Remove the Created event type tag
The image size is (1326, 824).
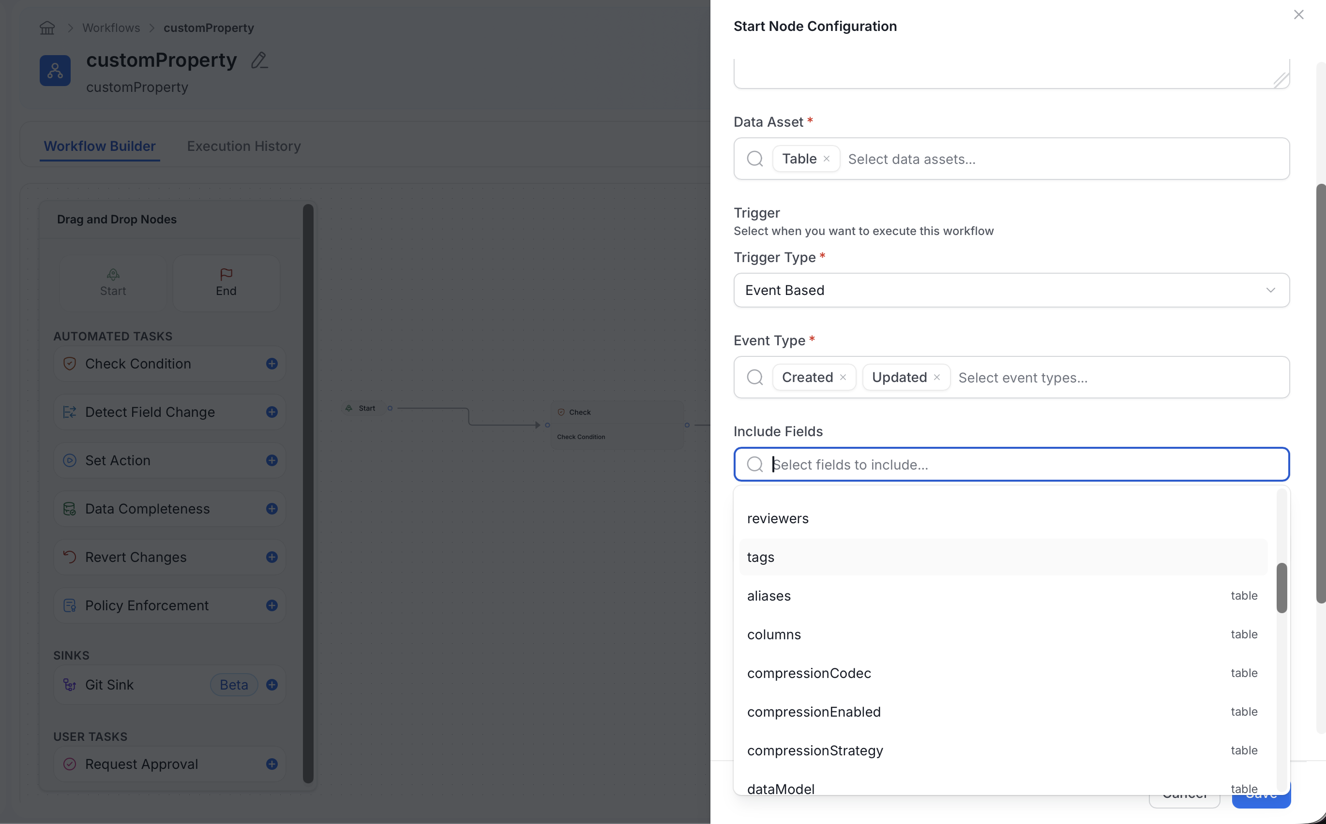(x=843, y=377)
